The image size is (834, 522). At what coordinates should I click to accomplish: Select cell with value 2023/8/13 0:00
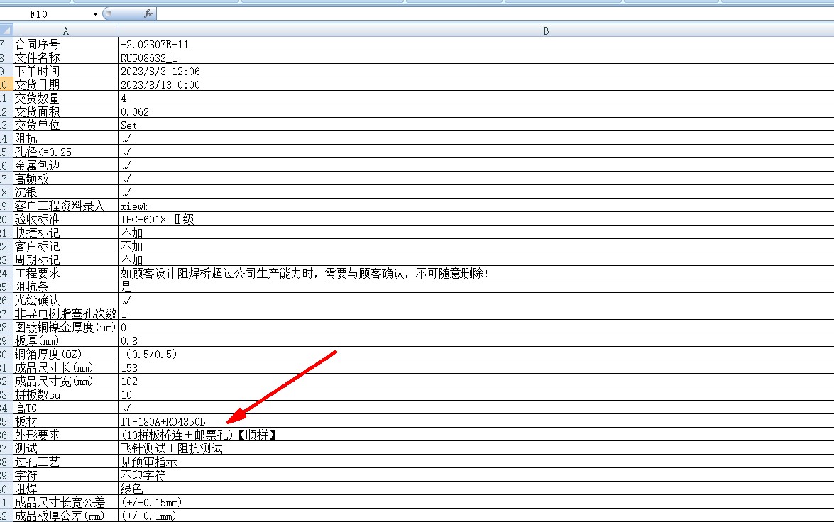click(x=476, y=84)
